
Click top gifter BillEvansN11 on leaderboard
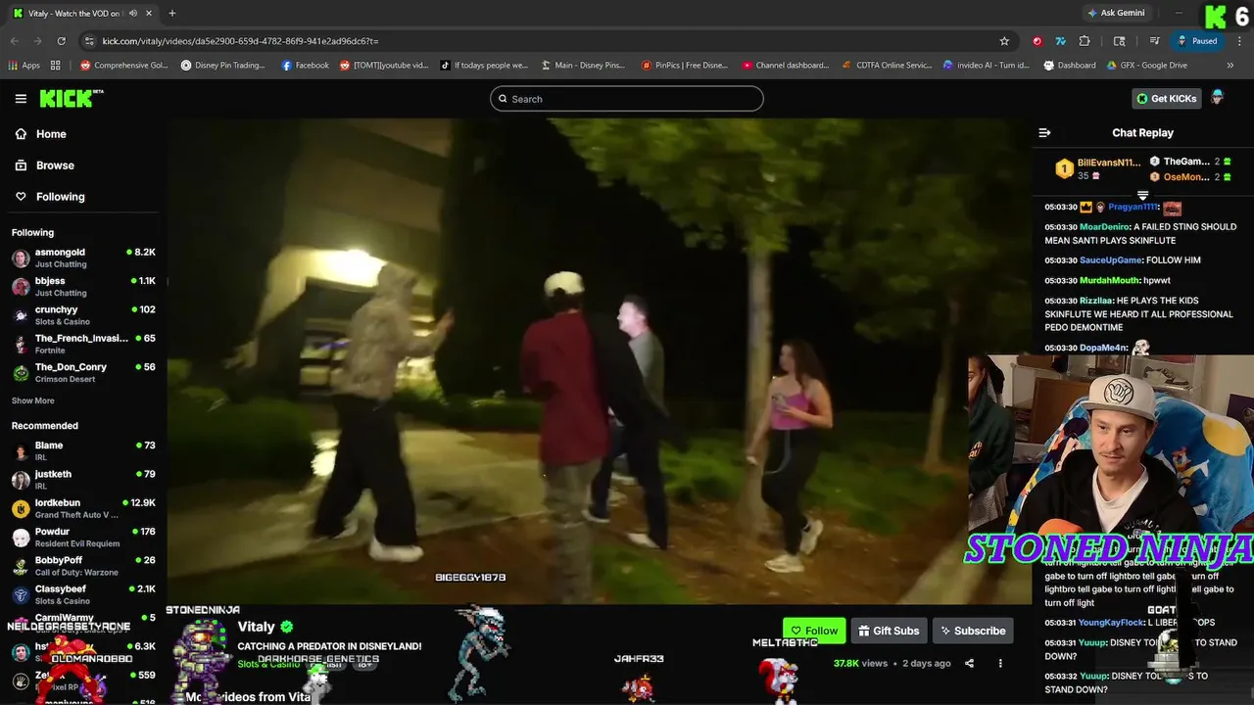point(1109,163)
